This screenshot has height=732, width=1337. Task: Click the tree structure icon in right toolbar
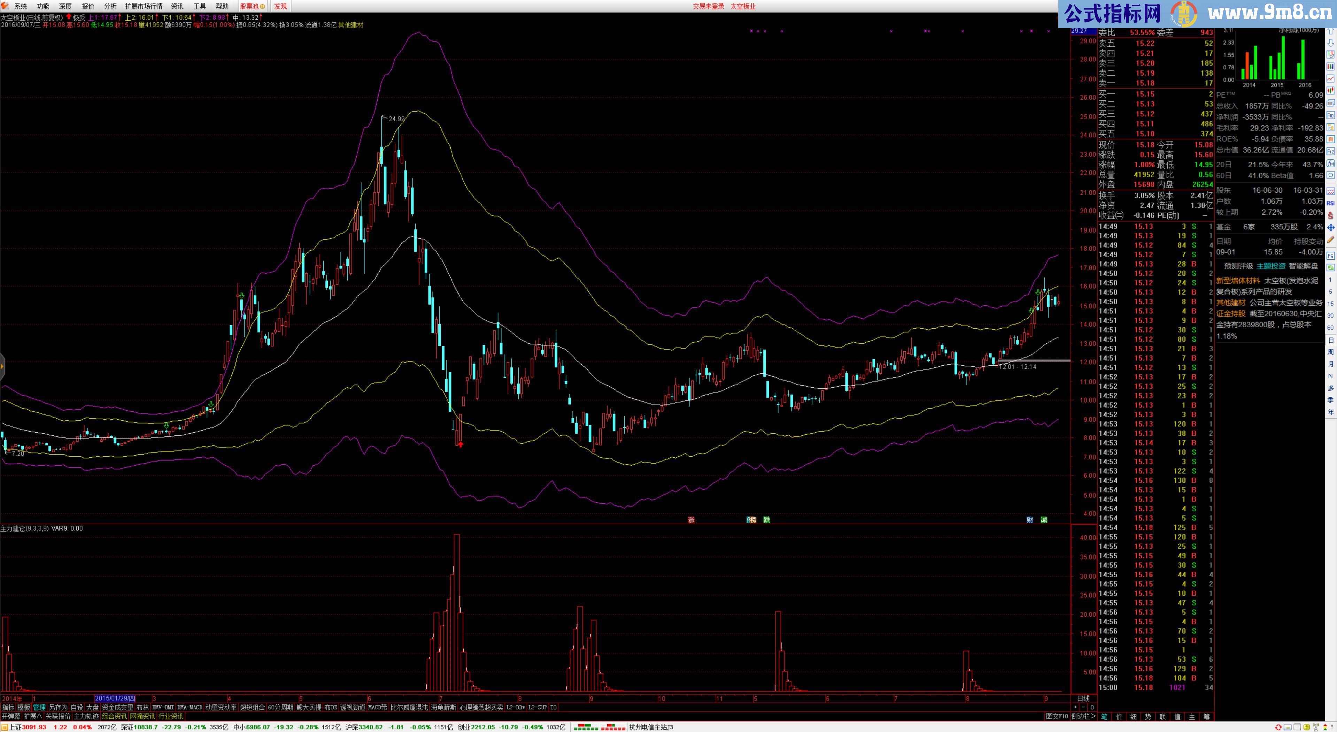click(x=1331, y=127)
